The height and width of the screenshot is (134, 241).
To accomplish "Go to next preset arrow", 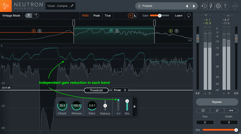I will 194,6.
